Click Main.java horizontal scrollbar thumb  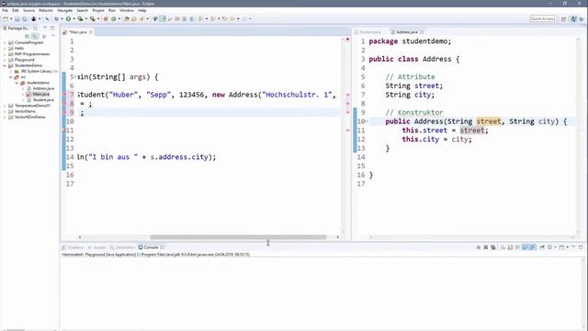coord(238,237)
